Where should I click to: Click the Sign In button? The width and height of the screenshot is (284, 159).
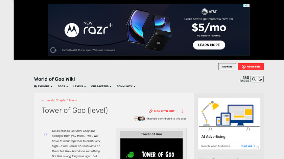point(227,67)
